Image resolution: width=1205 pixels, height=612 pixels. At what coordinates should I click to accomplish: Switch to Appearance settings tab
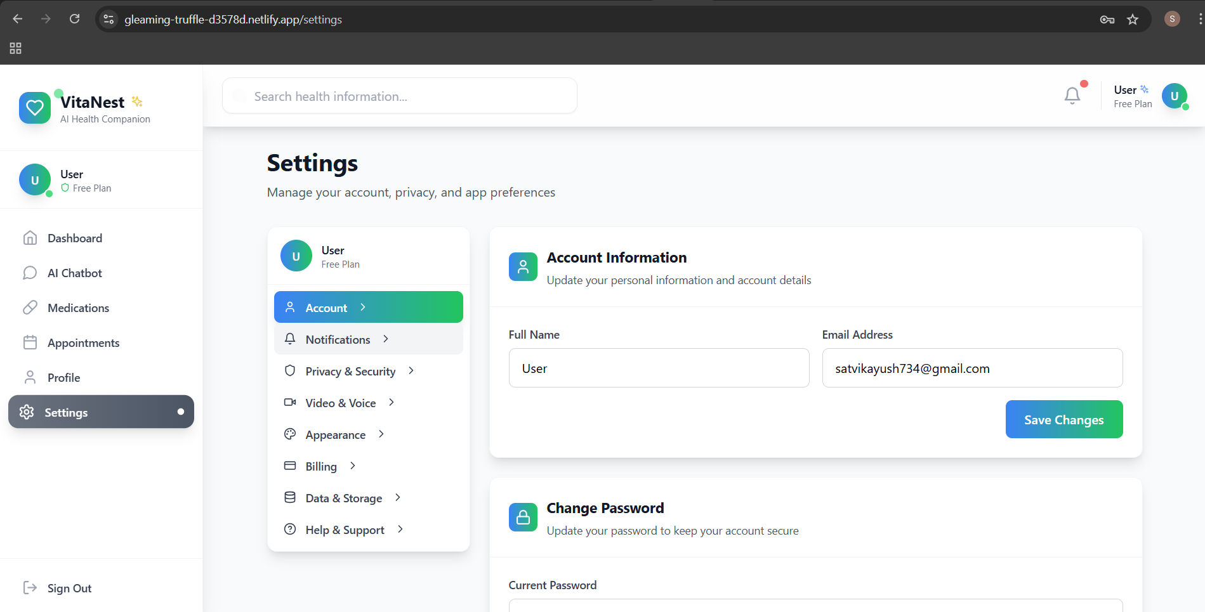click(x=369, y=434)
